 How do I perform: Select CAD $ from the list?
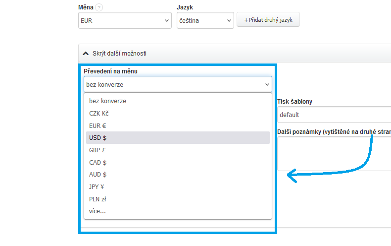(x=98, y=162)
